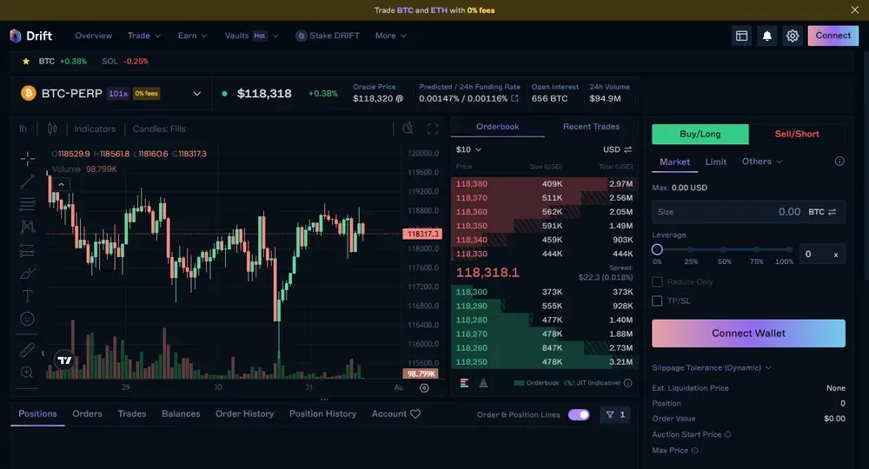
Task: Click Account heart icon
Action: [415, 413]
